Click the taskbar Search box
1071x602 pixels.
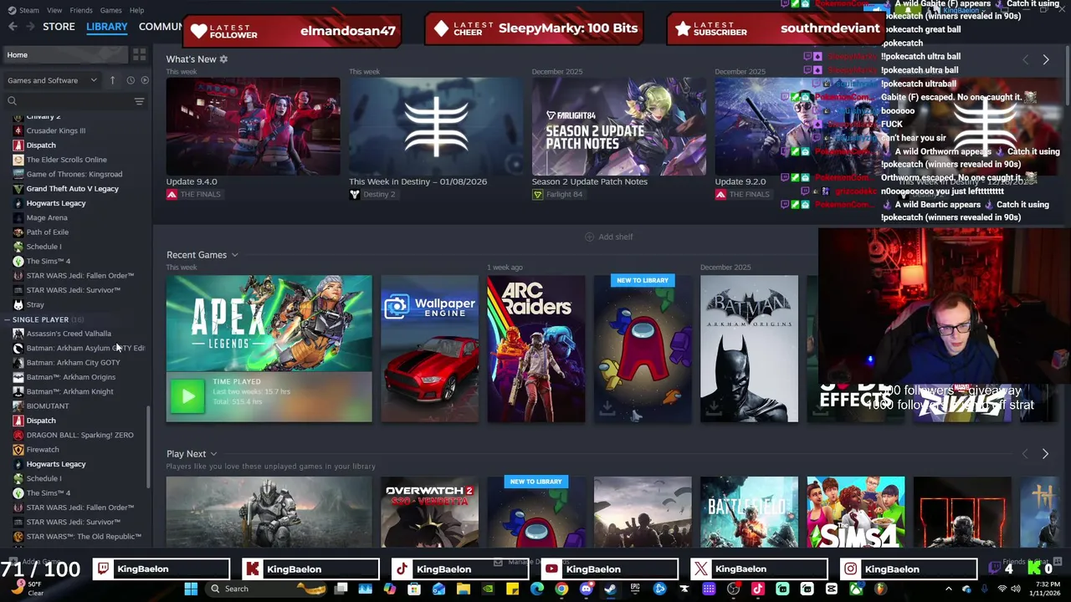coord(266,589)
